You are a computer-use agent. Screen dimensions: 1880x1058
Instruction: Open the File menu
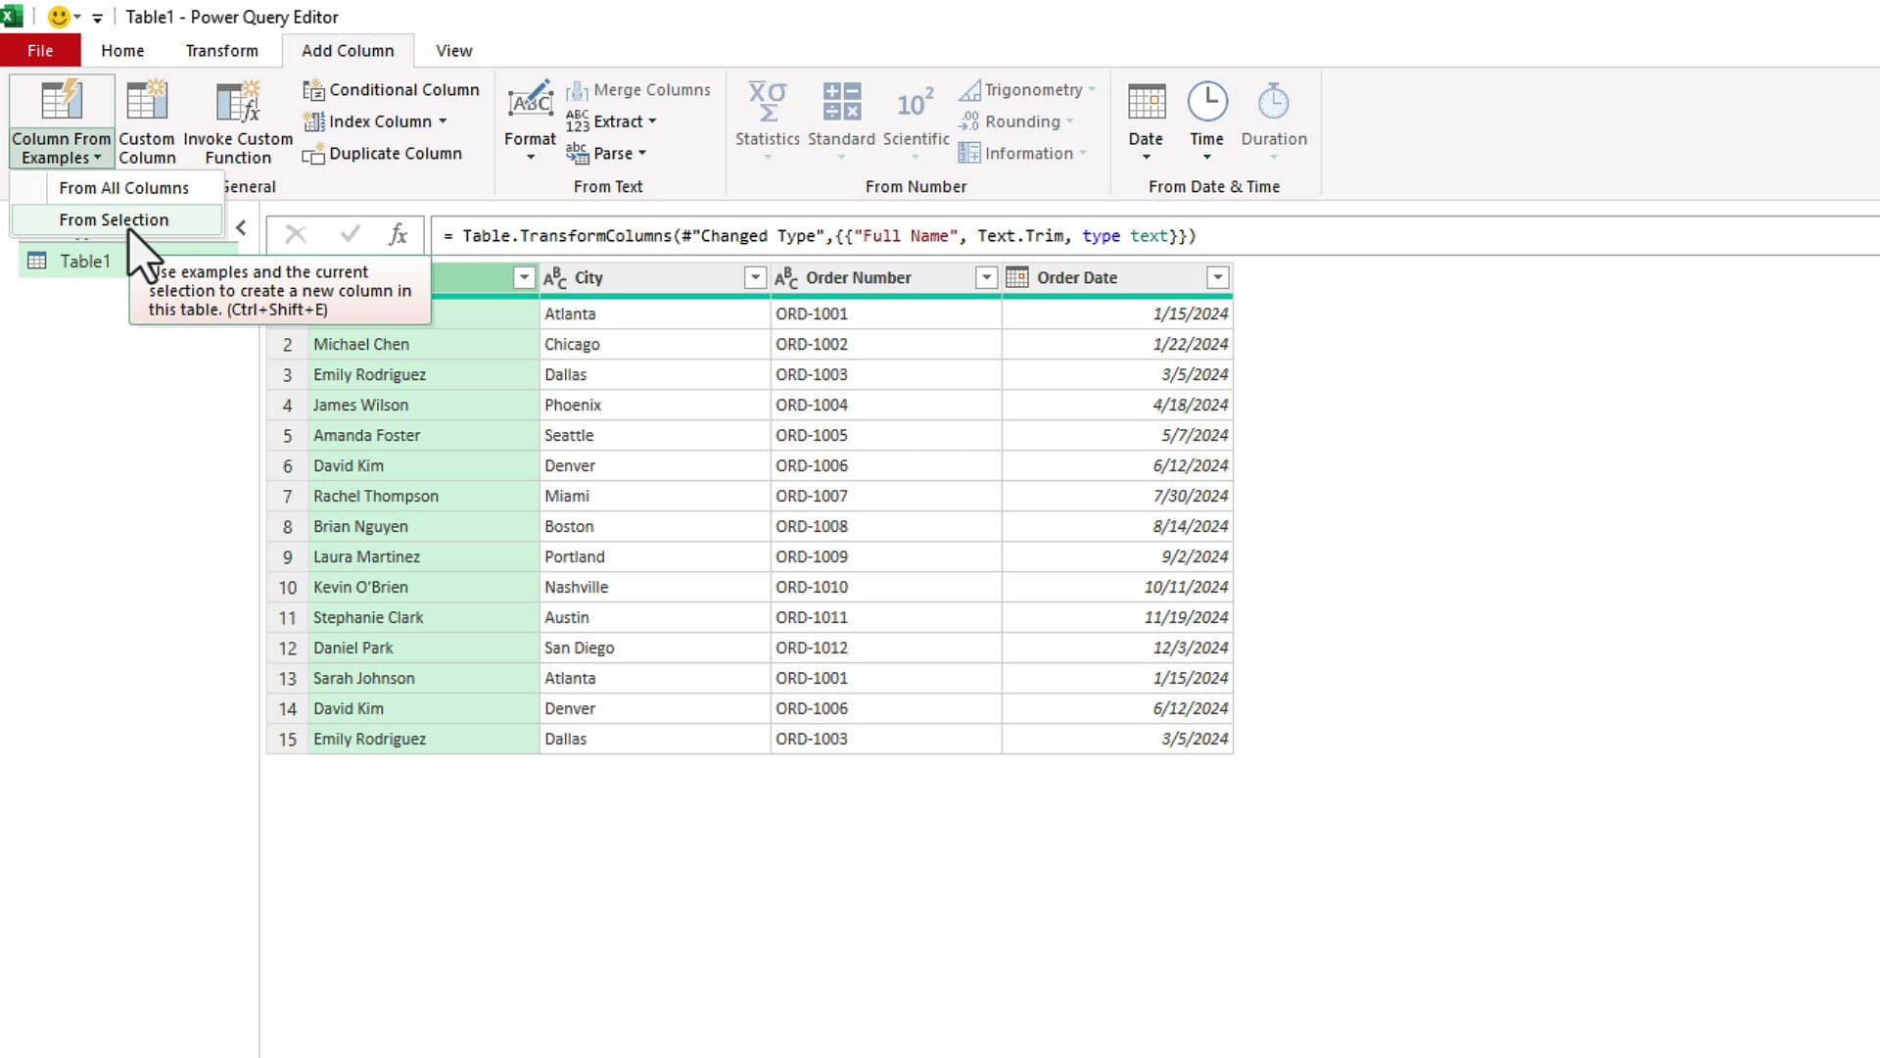click(40, 51)
